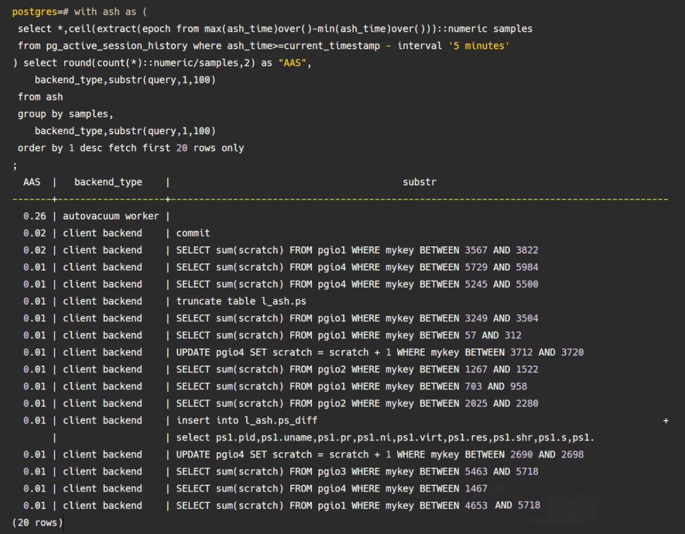Image resolution: width=685 pixels, height=534 pixels.
Task: Click the UPDATE pgio4 query ending 2698
Action: 379,455
